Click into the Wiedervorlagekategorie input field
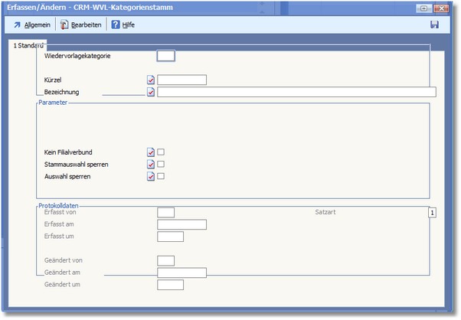 [165, 55]
